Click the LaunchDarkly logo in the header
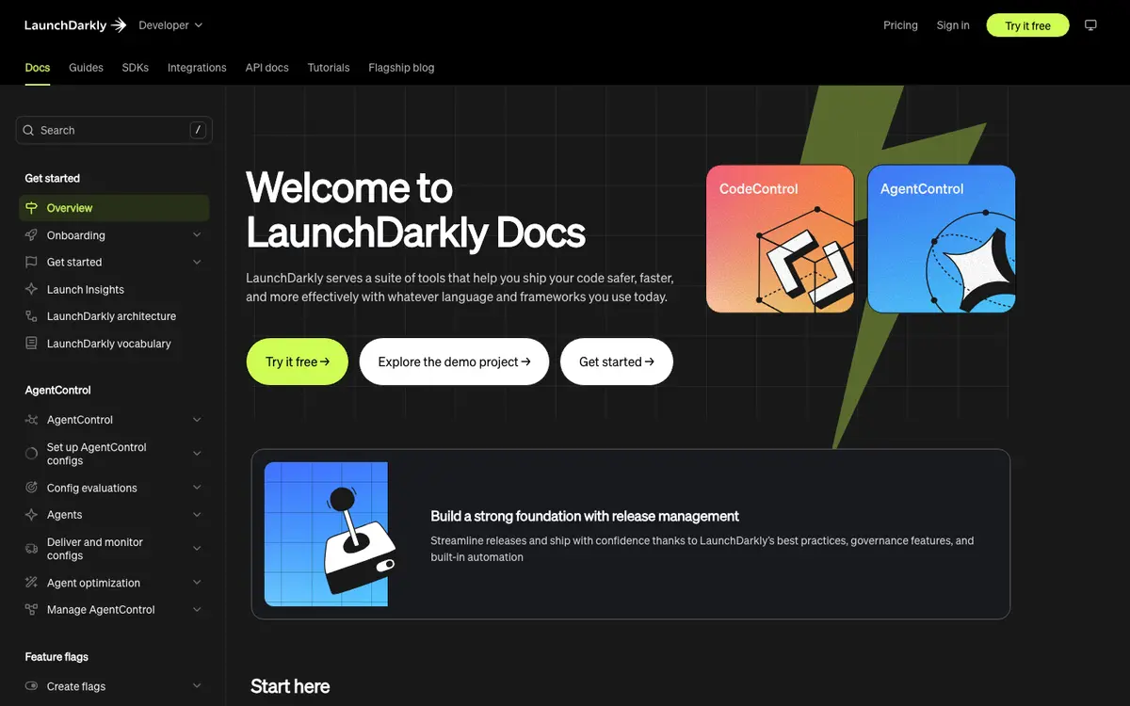 tap(75, 25)
